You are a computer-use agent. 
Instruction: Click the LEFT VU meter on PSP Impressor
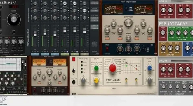click(x=113, y=9)
